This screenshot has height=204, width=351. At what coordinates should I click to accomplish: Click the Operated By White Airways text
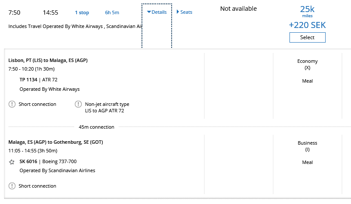coord(49,89)
